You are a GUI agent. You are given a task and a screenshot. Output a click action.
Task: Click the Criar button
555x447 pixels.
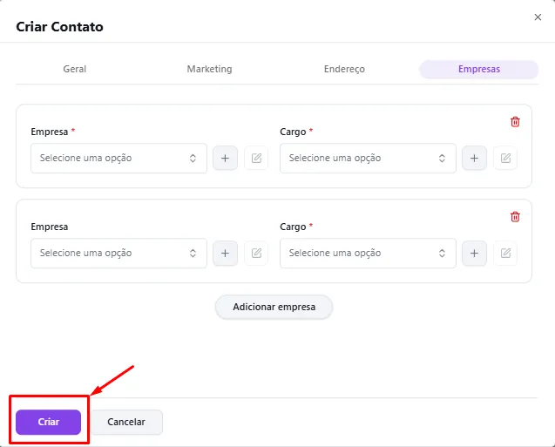pos(49,422)
